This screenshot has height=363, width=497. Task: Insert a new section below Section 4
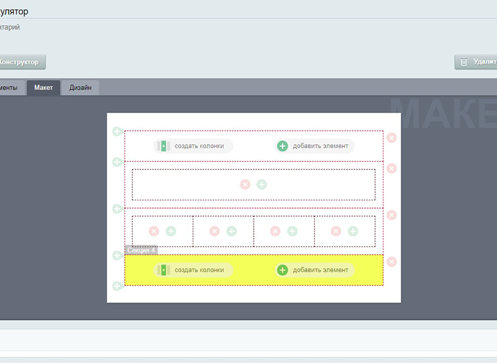pos(117,286)
